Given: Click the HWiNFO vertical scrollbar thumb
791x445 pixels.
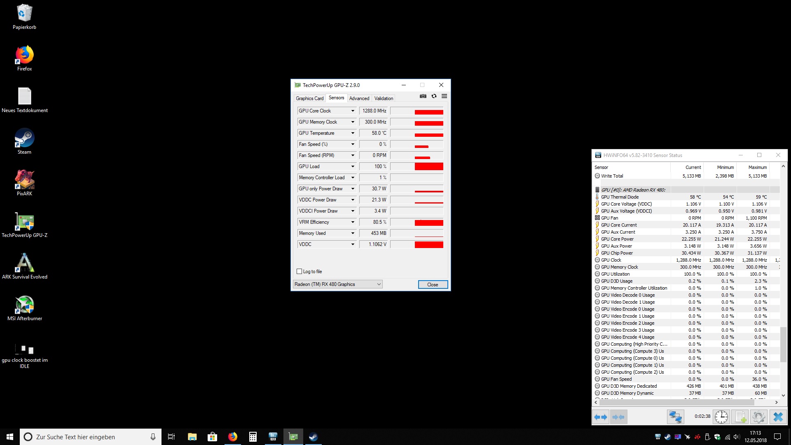Looking at the screenshot, I should pyautogui.click(x=783, y=344).
